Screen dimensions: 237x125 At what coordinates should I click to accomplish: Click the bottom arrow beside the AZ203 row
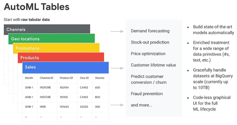coord(117,105)
